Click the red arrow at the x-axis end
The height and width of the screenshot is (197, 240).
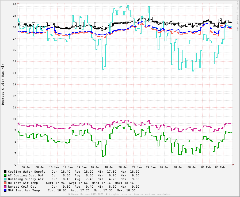pyautogui.click(x=233, y=165)
